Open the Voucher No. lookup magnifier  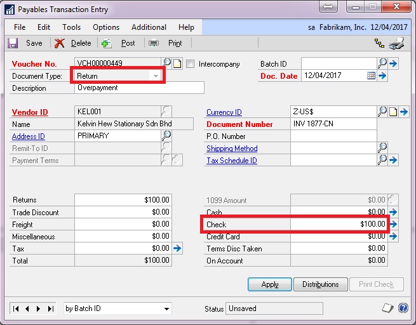coord(167,63)
